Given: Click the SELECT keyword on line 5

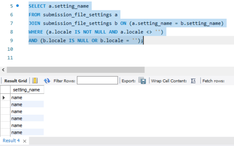Looking at the screenshot, I should tap(37, 6).
